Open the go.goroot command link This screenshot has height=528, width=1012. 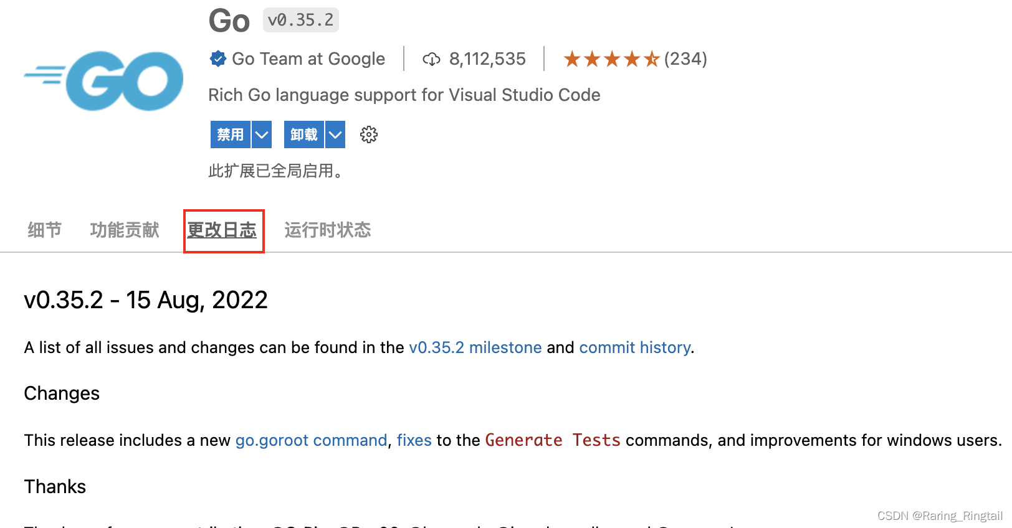pos(312,440)
